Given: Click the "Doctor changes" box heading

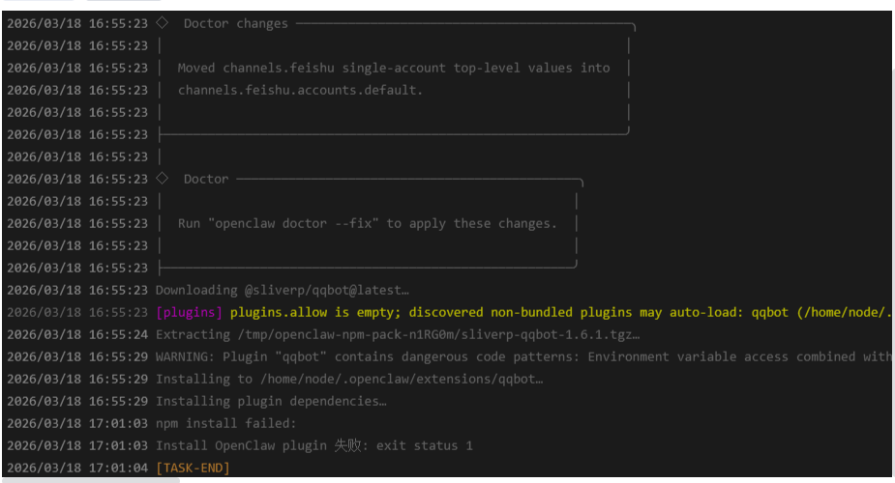Looking at the screenshot, I should pyautogui.click(x=235, y=23).
